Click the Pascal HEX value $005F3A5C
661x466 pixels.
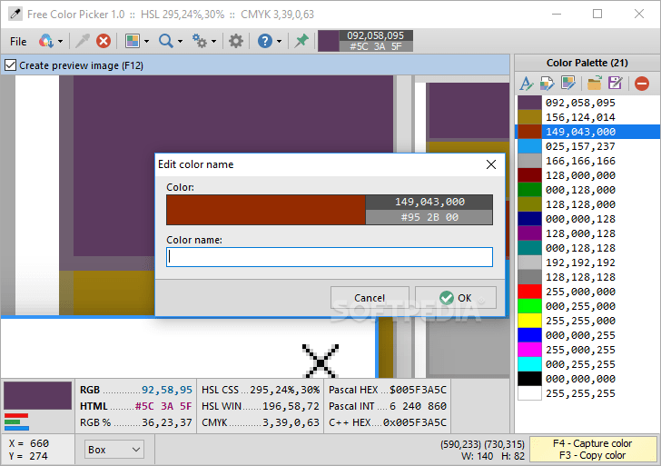[418, 390]
